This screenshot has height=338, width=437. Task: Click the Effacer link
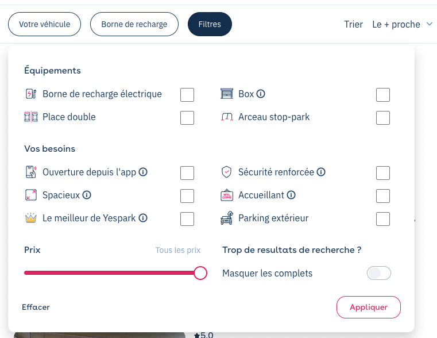point(36,307)
